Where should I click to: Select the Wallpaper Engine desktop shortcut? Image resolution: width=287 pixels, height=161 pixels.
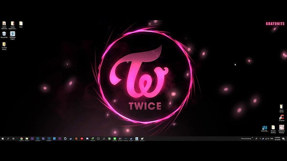13,36
